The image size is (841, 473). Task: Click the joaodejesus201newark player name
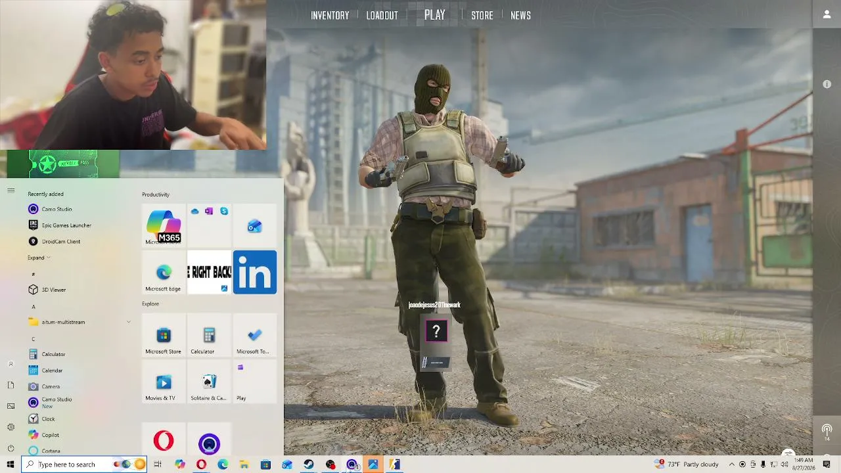tap(434, 305)
